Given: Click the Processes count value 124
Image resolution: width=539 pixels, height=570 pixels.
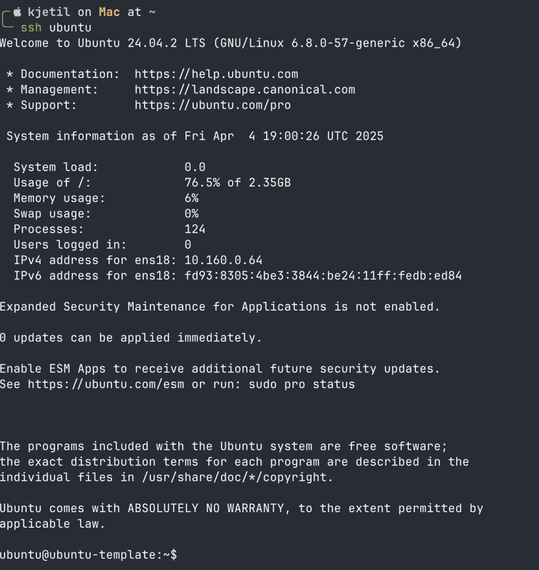Looking at the screenshot, I should coord(194,229).
